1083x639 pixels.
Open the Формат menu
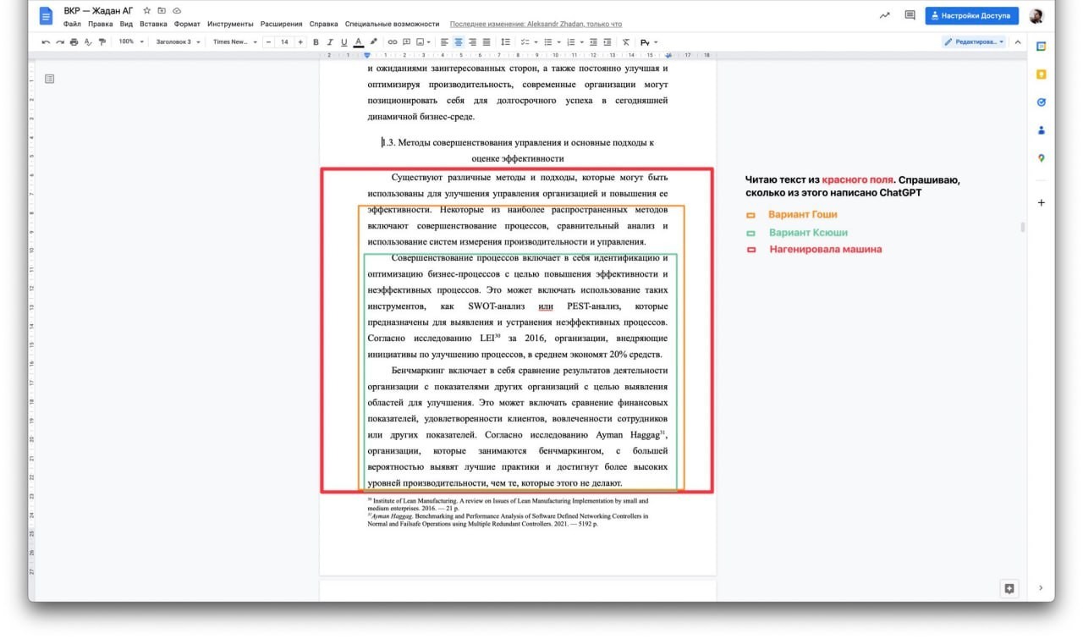point(187,25)
